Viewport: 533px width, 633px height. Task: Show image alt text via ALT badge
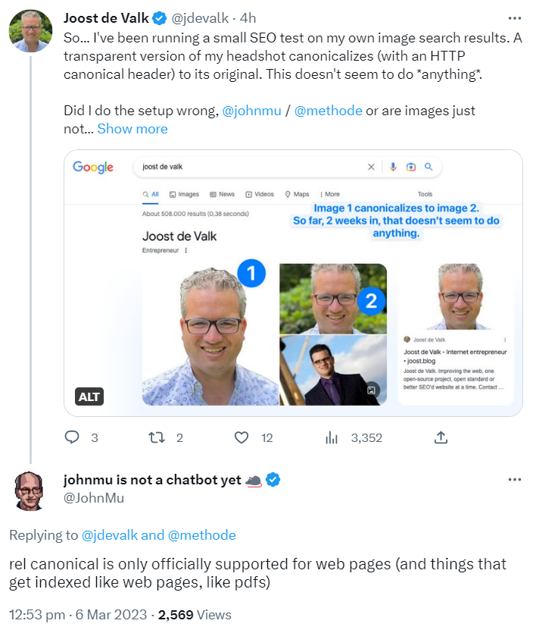[89, 397]
